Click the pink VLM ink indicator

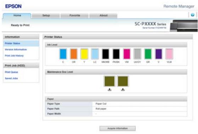pos(169,54)
